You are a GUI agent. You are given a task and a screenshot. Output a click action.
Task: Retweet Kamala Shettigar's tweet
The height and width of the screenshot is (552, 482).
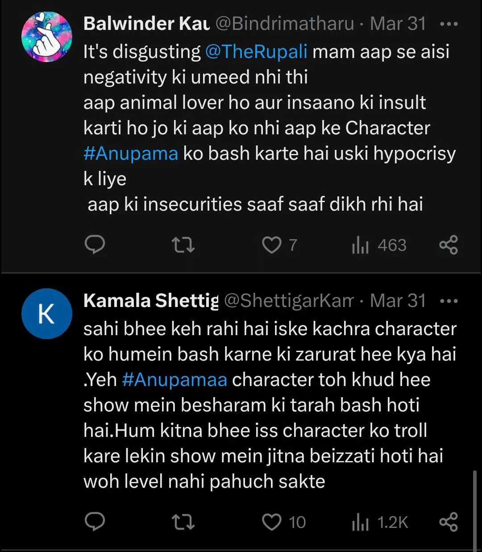[x=183, y=522]
